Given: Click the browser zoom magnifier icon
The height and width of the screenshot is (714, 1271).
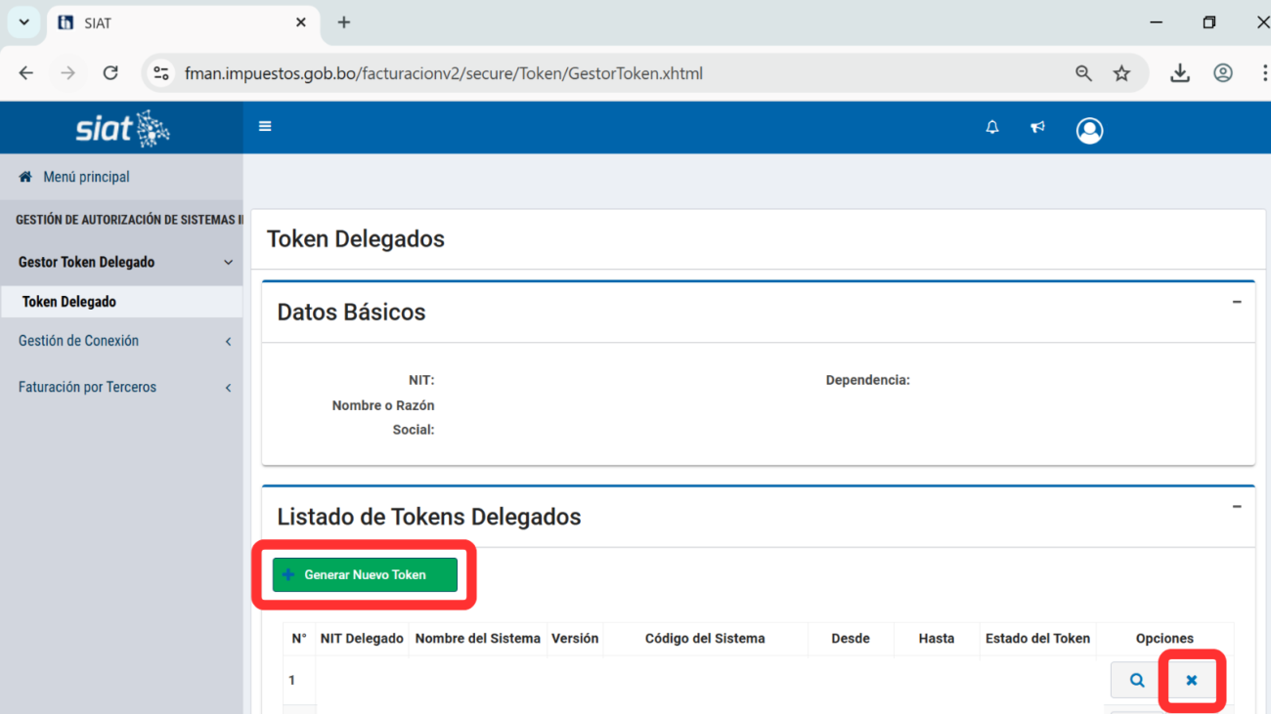Looking at the screenshot, I should (x=1083, y=73).
